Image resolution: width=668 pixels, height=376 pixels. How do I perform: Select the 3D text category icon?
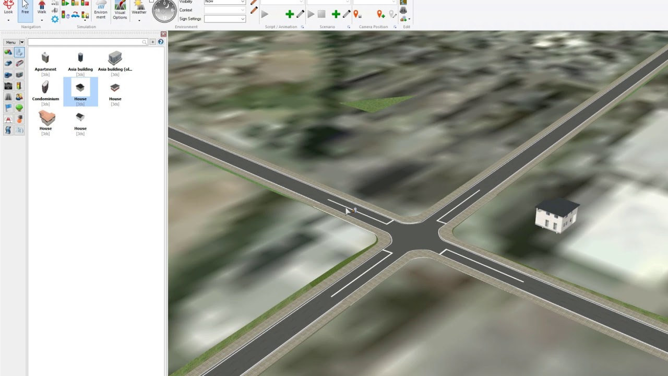(x=19, y=130)
